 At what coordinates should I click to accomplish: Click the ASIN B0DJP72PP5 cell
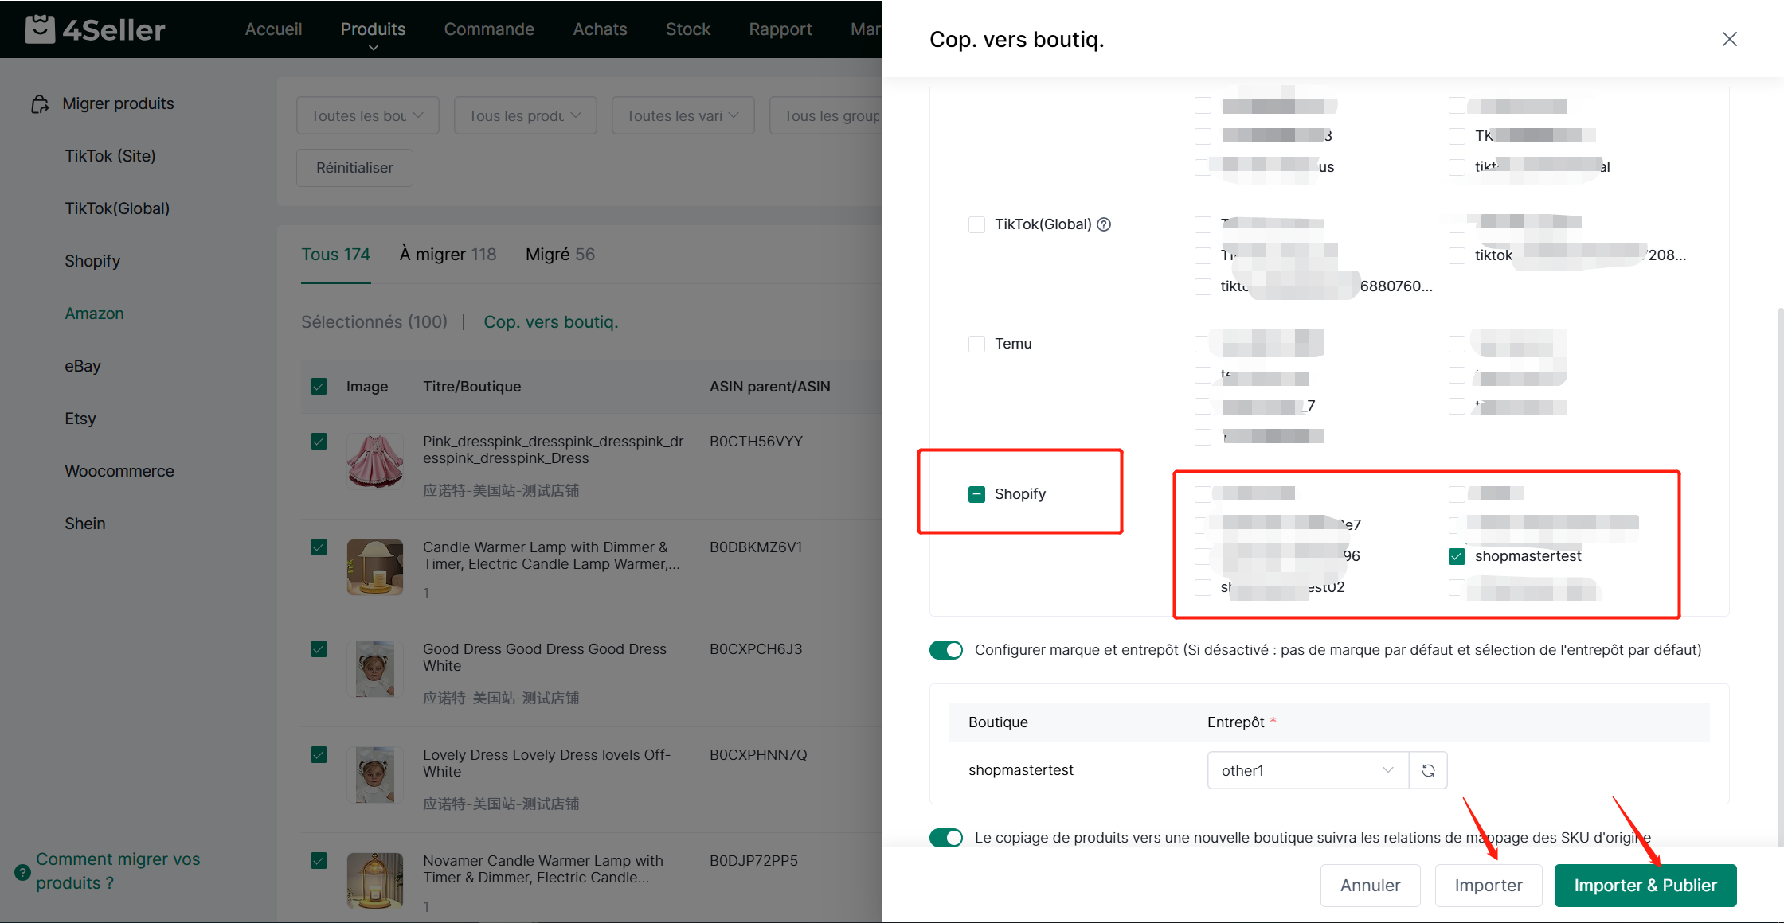753,861
